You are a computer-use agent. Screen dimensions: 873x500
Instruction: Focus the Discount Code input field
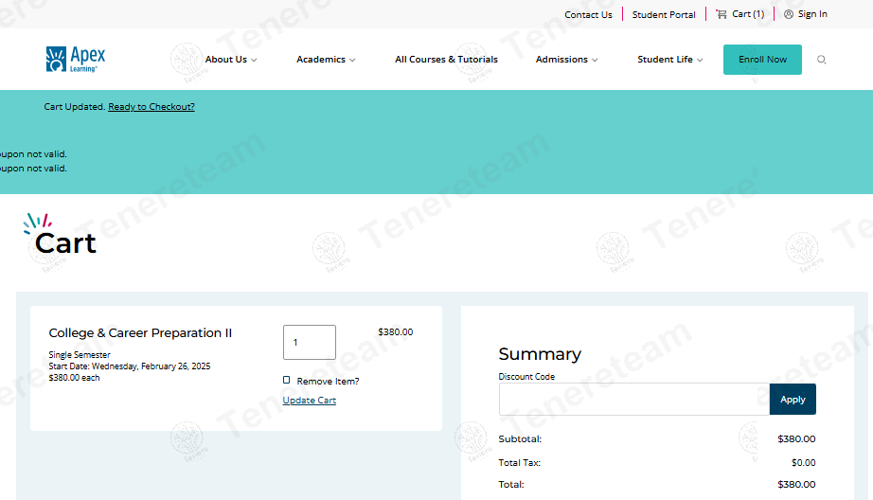tap(633, 399)
